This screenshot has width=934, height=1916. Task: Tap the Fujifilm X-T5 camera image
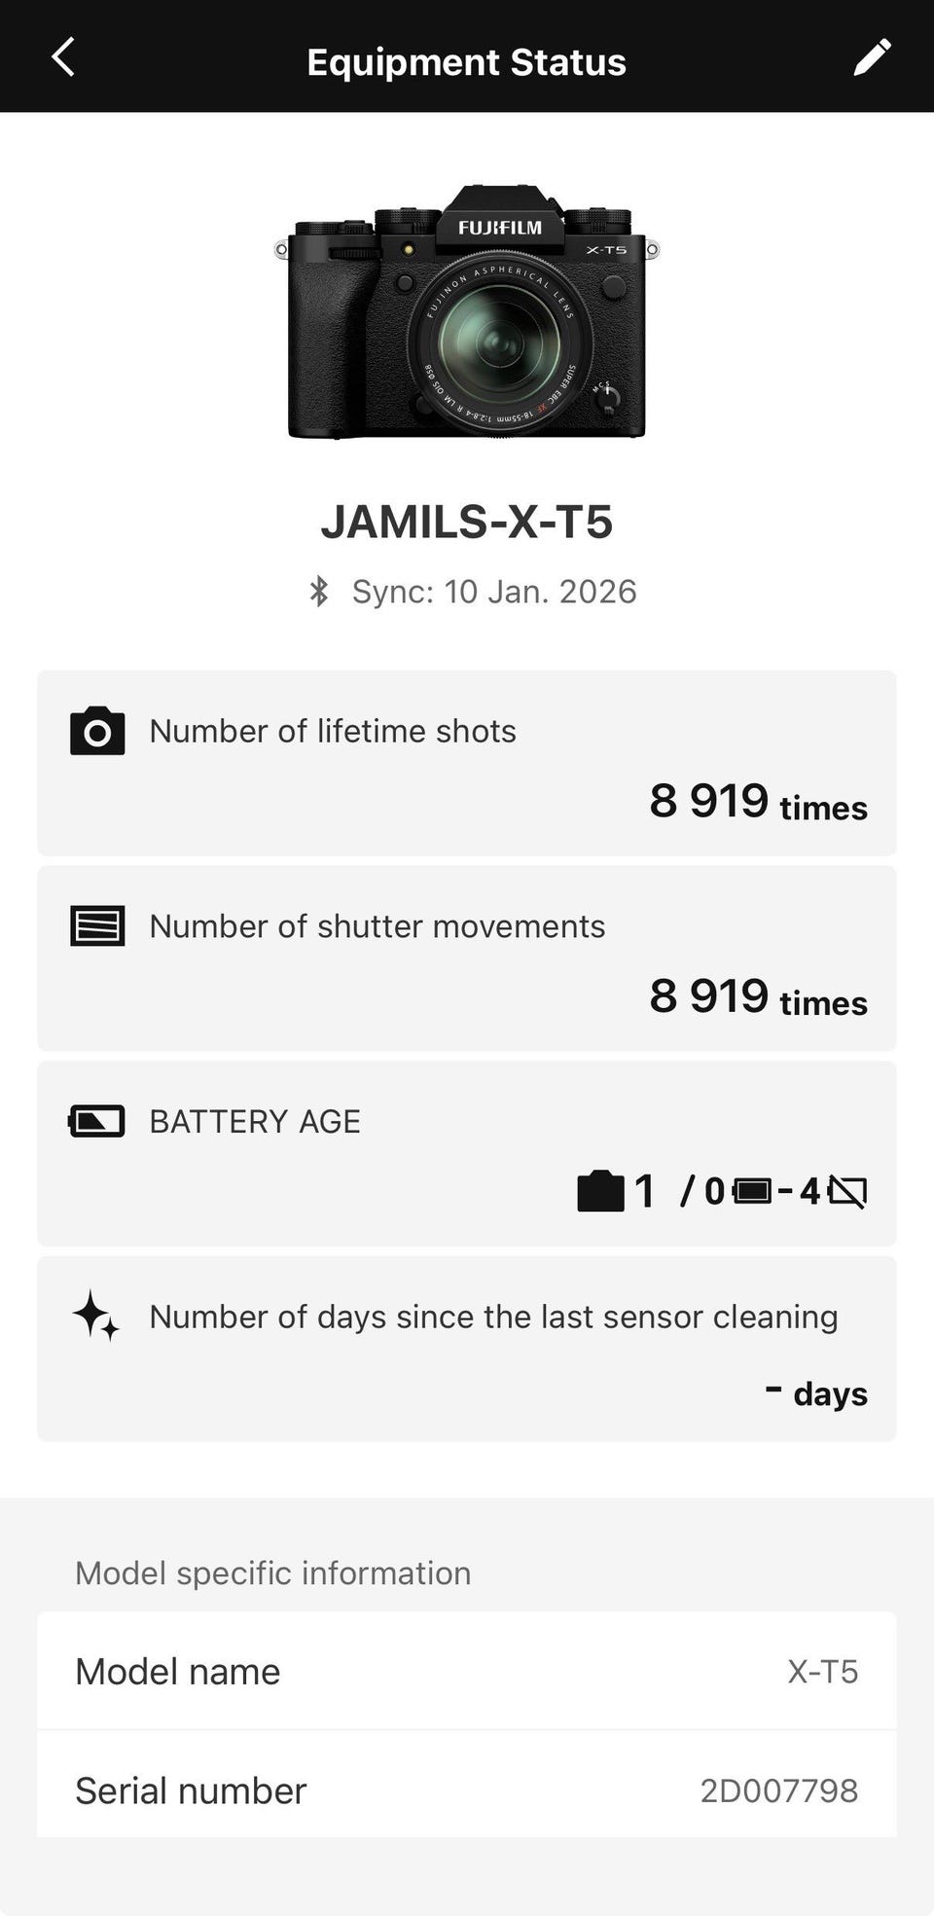tap(467, 311)
